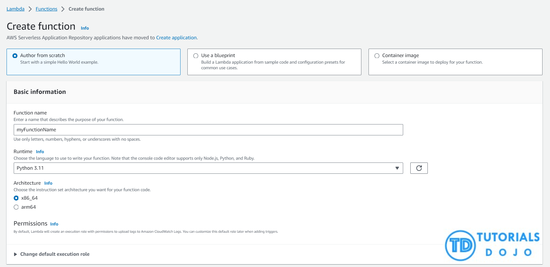Choose the arm64 architecture
Viewport: 550px width, 267px height.
[x=16, y=207]
